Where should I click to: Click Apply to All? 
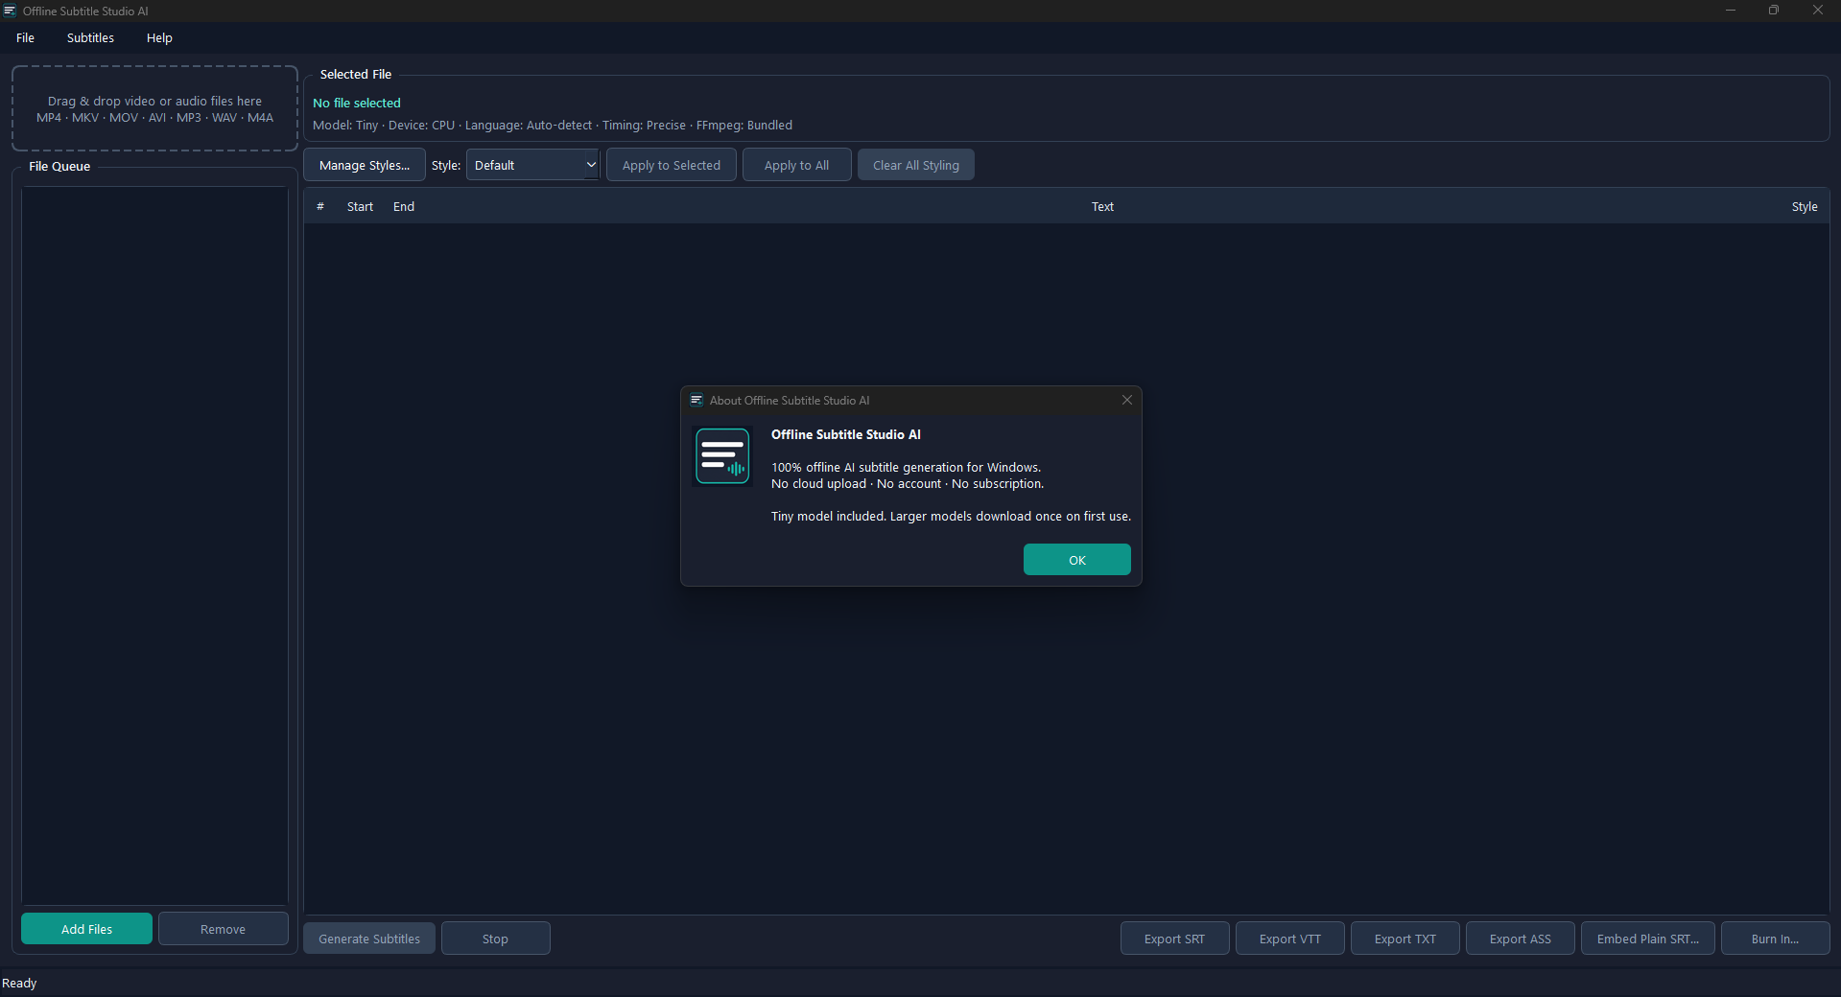[x=796, y=165]
